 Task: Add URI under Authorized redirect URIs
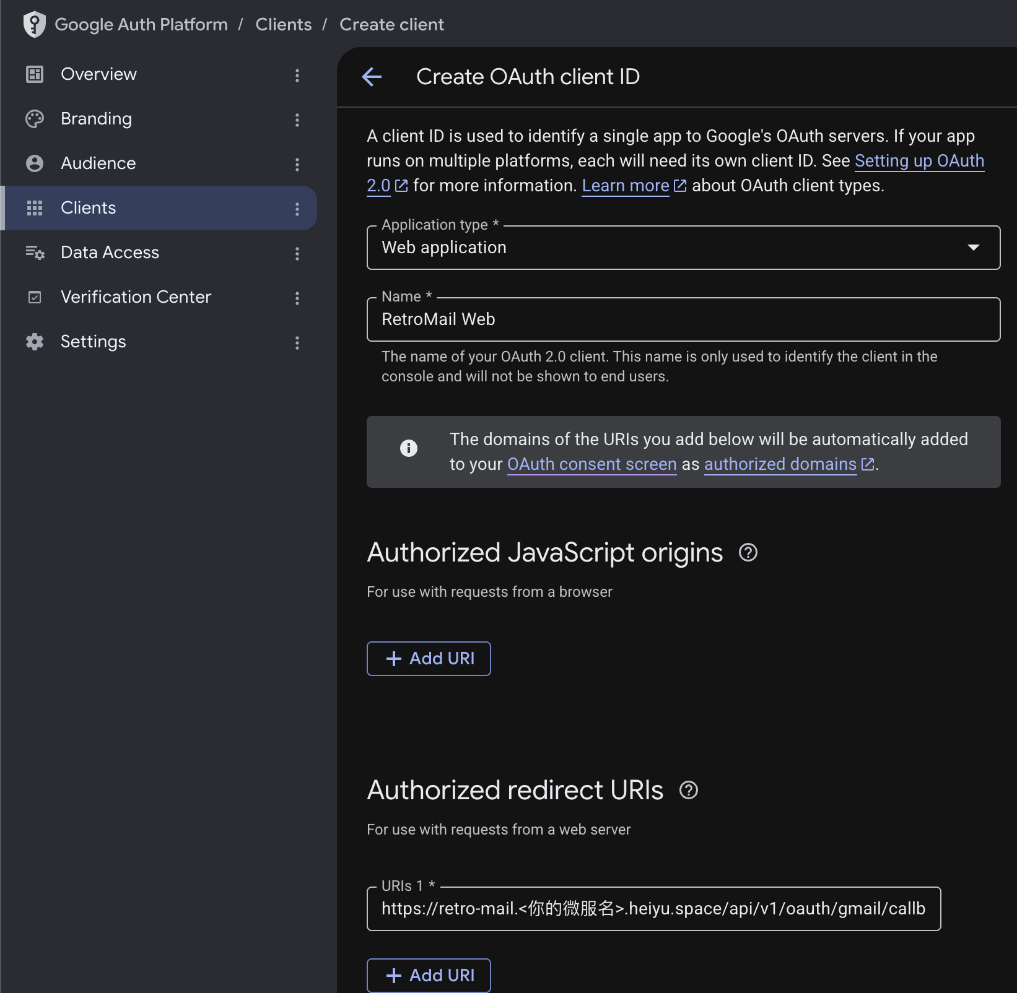[429, 976]
